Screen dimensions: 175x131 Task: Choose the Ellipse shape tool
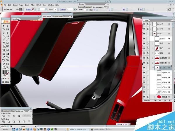click(x=8, y=36)
